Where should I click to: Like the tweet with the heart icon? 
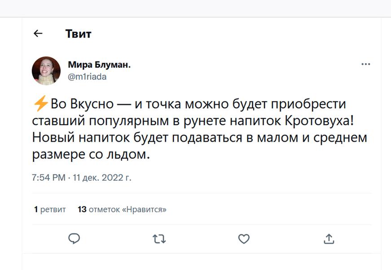tap(244, 239)
